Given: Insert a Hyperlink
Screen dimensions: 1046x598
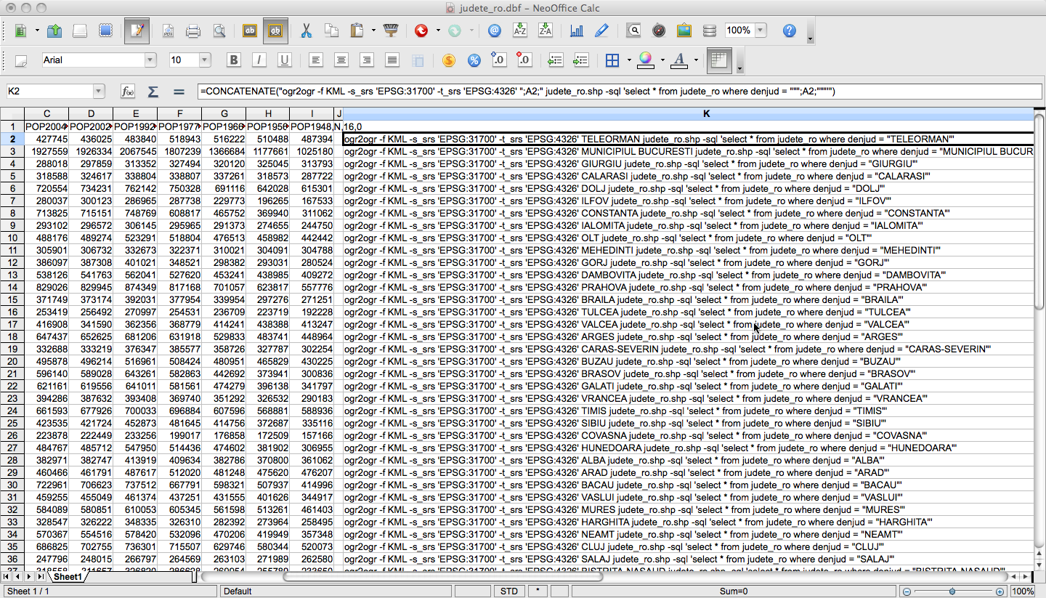Looking at the screenshot, I should [x=495, y=31].
